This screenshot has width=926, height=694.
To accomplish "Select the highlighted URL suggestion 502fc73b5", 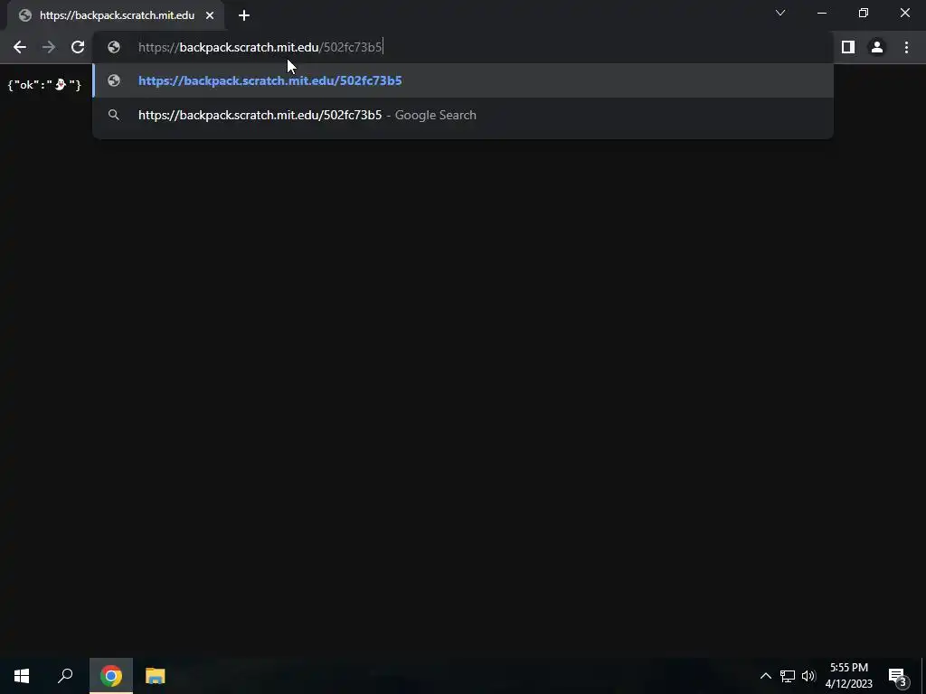I will (x=463, y=80).
